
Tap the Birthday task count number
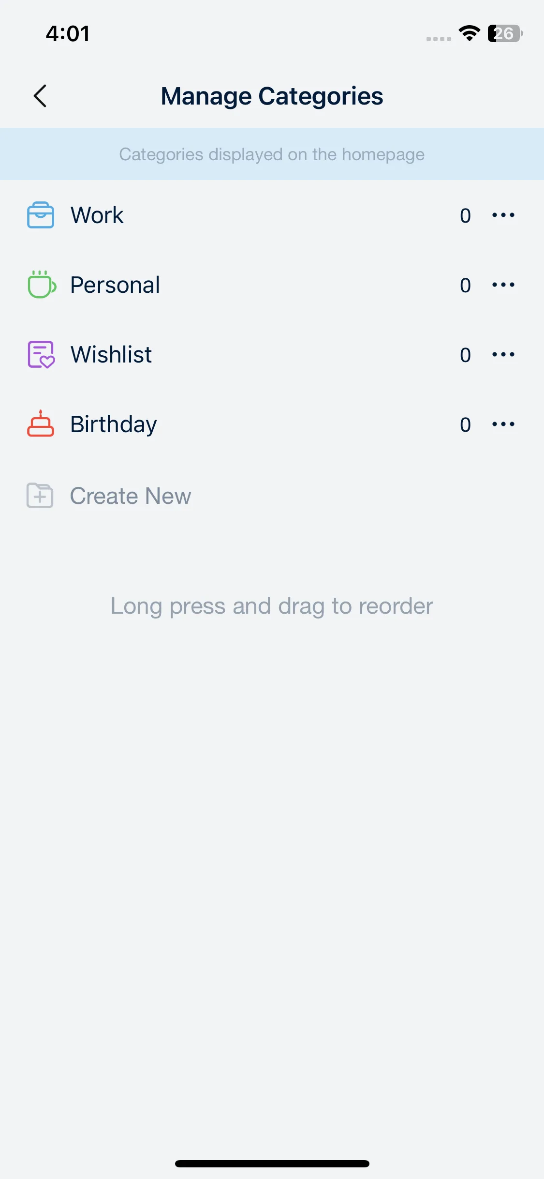pyautogui.click(x=465, y=425)
